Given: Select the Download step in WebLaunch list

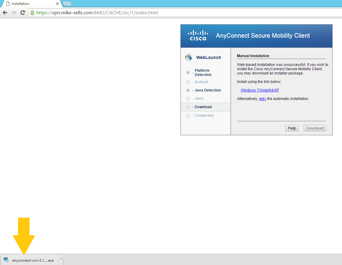Looking at the screenshot, I should pyautogui.click(x=206, y=107).
